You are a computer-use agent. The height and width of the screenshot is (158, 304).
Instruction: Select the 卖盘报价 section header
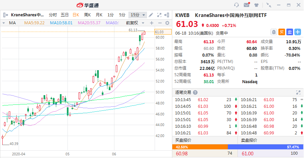click(249, 140)
